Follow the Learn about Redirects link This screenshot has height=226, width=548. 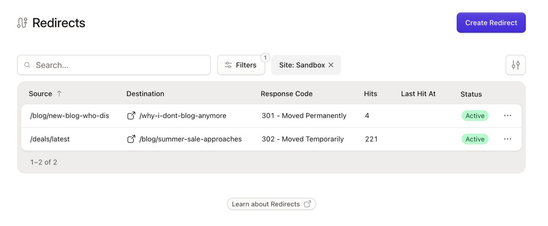271,204
